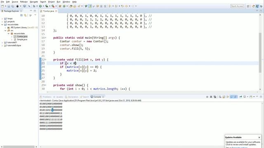Open the Refactor menu

click(24, 2)
